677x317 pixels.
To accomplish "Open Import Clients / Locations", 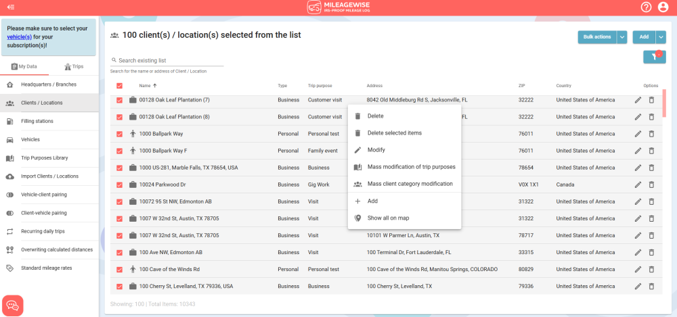I will click(x=49, y=176).
